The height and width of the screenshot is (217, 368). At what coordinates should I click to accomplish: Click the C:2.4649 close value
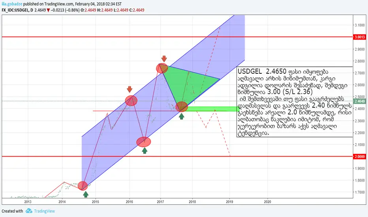pyautogui.click(x=137, y=10)
